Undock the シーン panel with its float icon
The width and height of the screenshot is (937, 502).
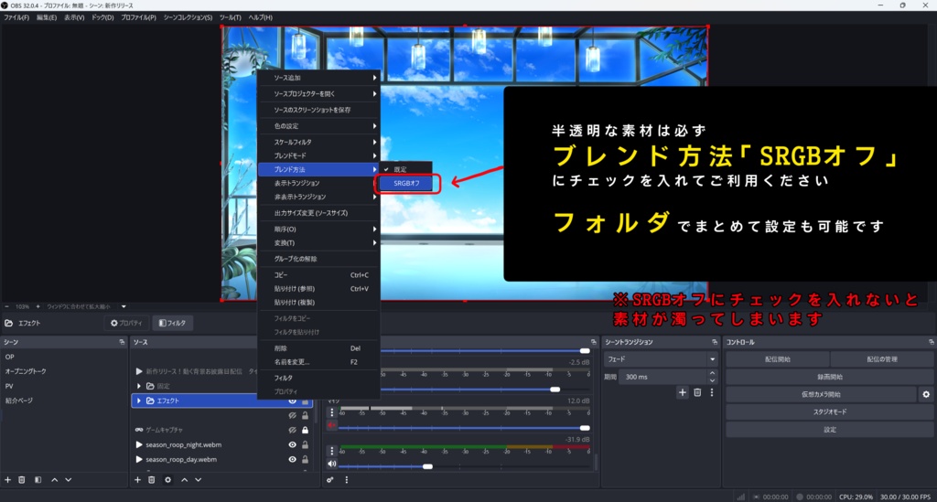[122, 342]
